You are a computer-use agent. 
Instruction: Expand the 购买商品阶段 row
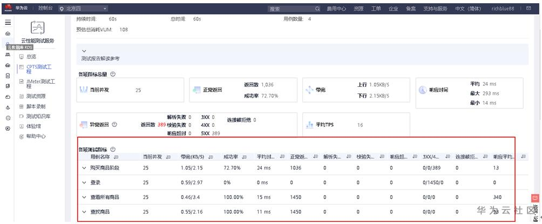tap(84, 168)
